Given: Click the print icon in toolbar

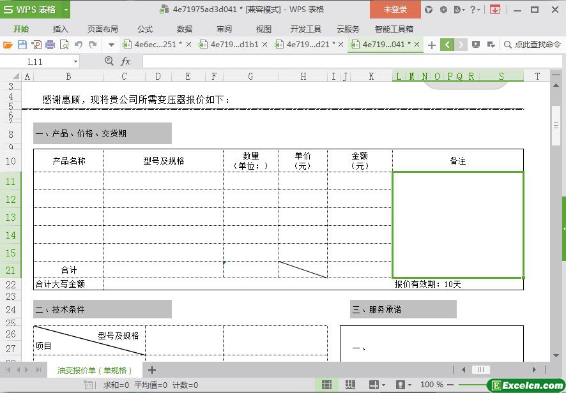Looking at the screenshot, I should (x=50, y=45).
